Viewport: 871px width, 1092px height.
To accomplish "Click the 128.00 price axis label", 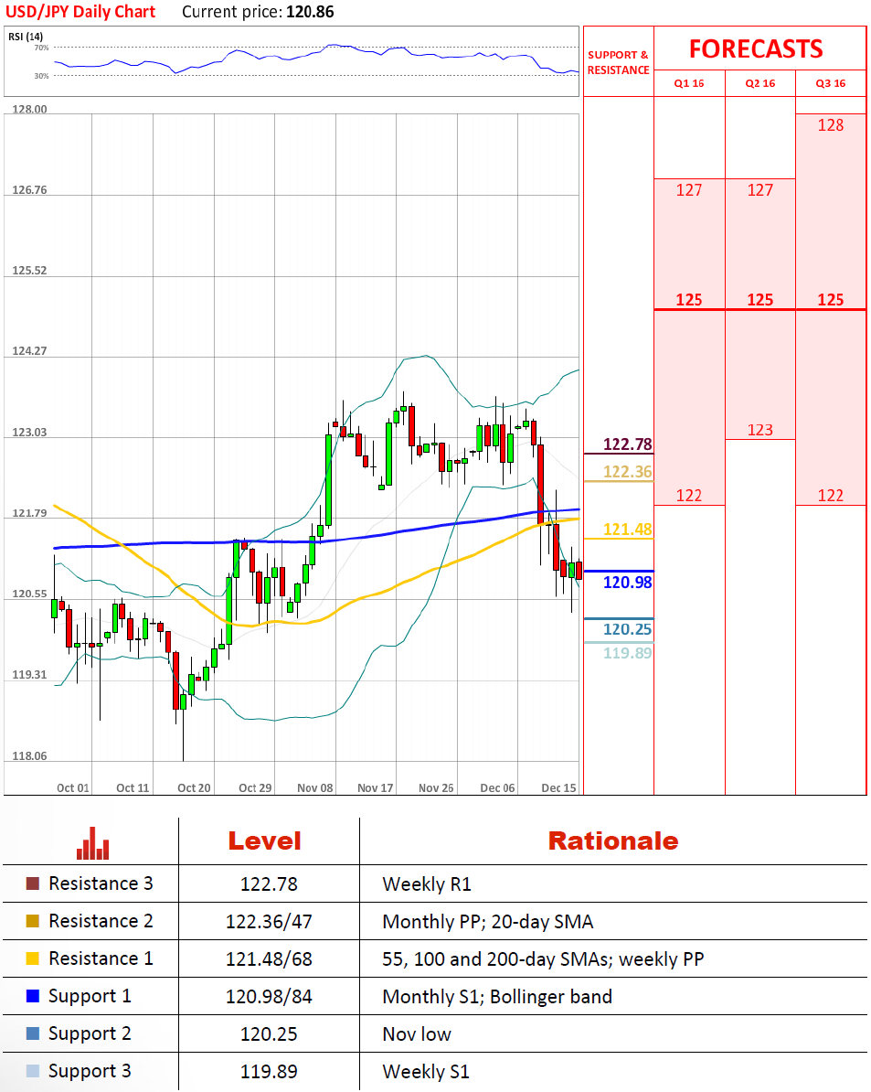I will (29, 110).
